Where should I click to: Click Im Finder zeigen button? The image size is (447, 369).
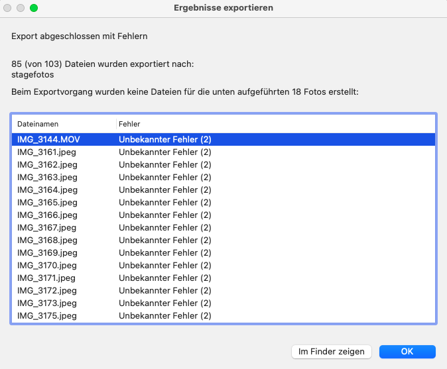click(x=332, y=351)
